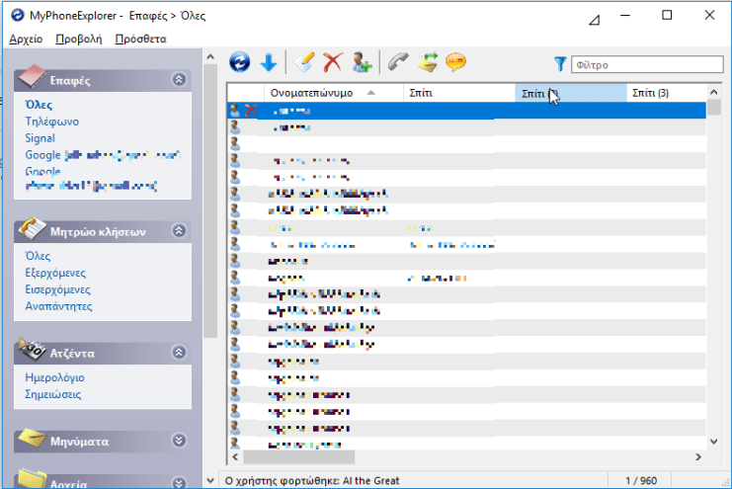
Task: Click the blue filter funnel icon
Action: 560,64
